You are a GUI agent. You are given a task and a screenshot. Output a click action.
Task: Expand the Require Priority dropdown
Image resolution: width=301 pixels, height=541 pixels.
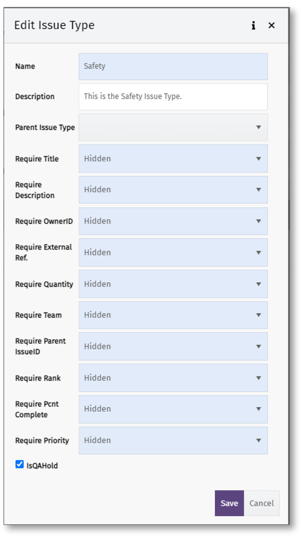[172, 440]
